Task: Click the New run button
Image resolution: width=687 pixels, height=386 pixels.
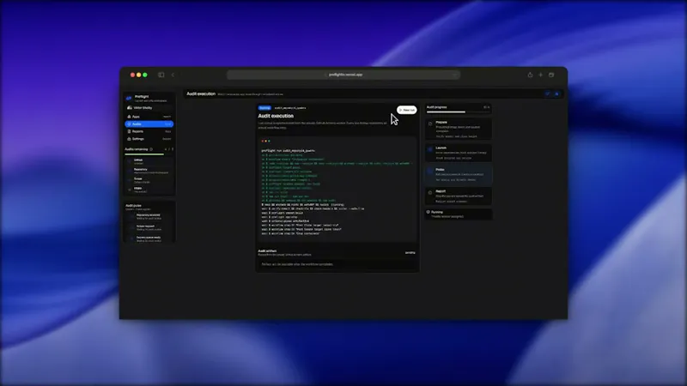Action: point(406,110)
